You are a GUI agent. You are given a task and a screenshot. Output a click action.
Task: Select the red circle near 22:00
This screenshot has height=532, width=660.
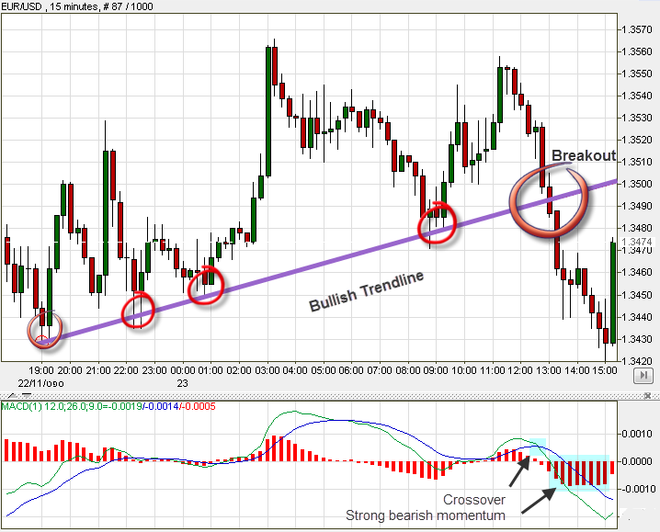coord(139,310)
